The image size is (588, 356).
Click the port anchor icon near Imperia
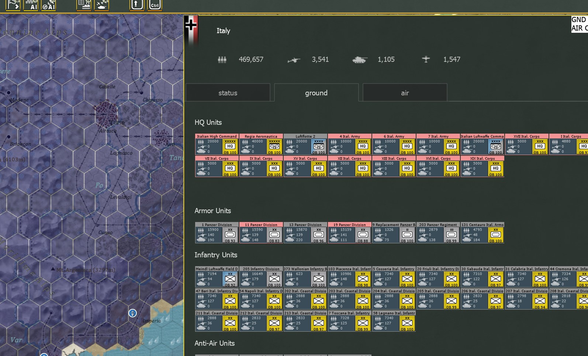coord(132,313)
